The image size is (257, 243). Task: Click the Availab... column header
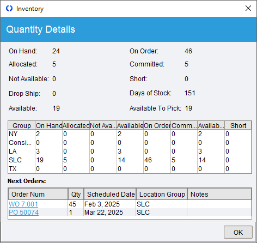[x=211, y=125]
